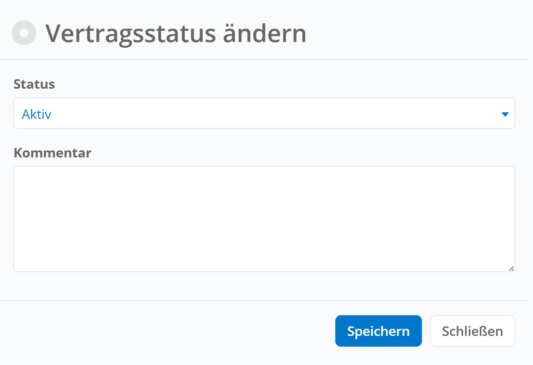
Task: Click the Status field label
Action: pos(34,84)
